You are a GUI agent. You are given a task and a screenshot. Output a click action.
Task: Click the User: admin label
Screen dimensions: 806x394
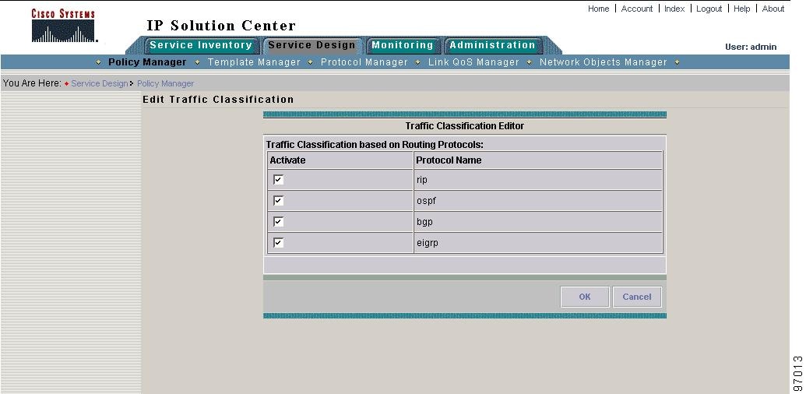(x=751, y=47)
